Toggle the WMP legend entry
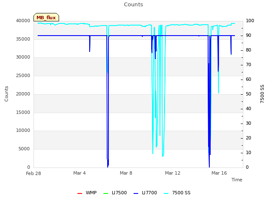The image size is (268, 201). pos(87,193)
